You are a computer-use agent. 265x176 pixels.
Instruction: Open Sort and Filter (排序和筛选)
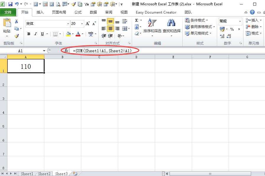(152, 27)
